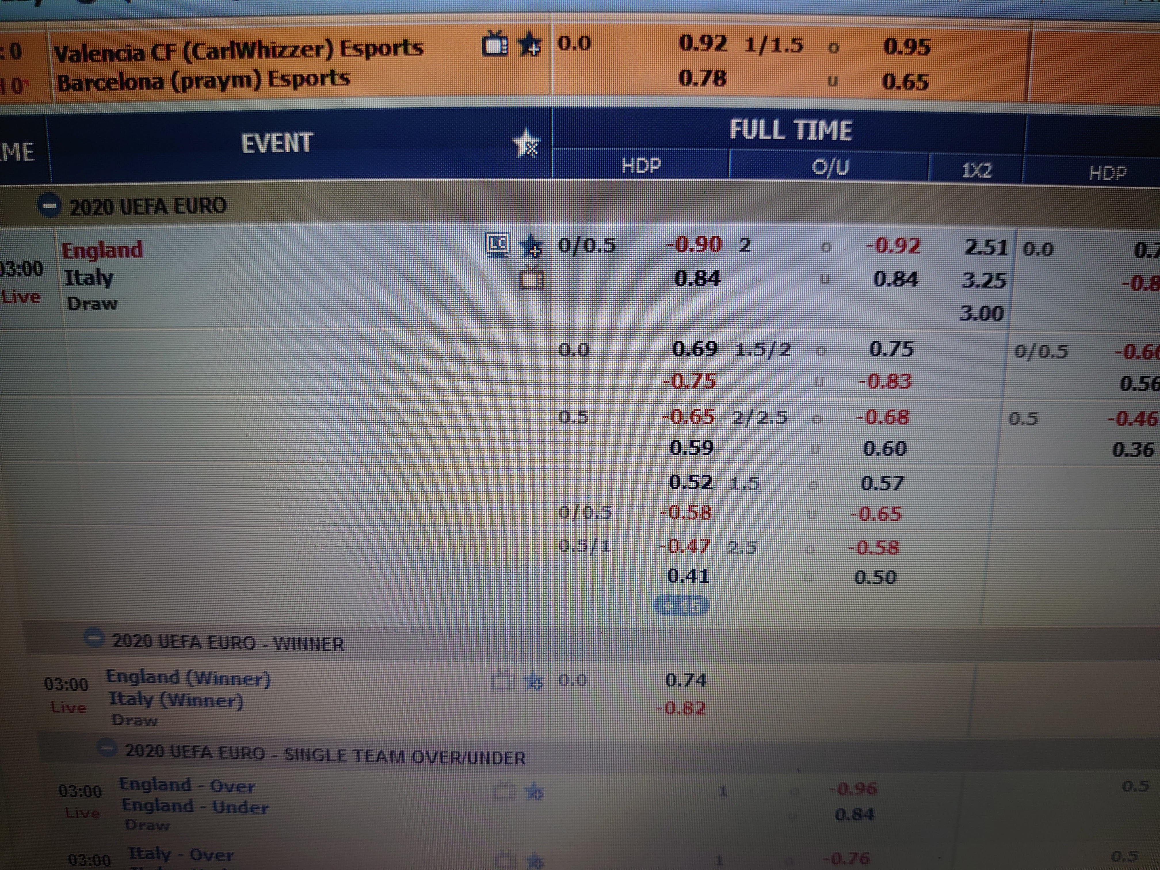Click the Italy team name

pyautogui.click(x=89, y=277)
